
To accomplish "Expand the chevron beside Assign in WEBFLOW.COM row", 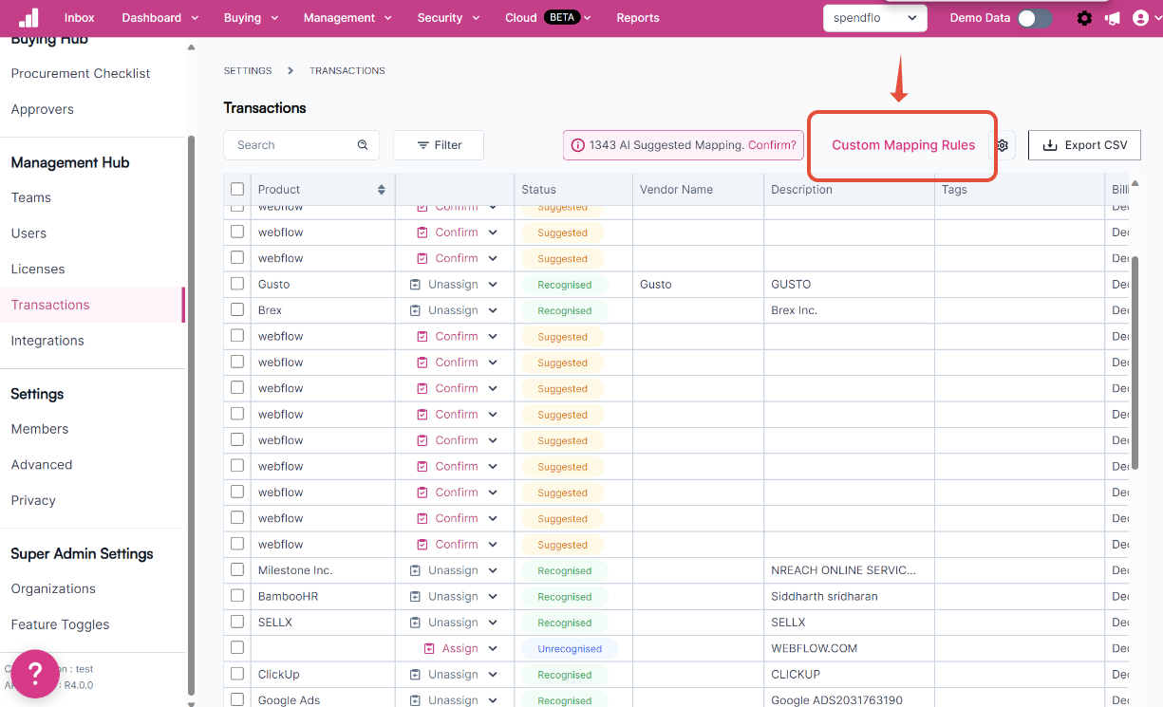I will (x=493, y=648).
